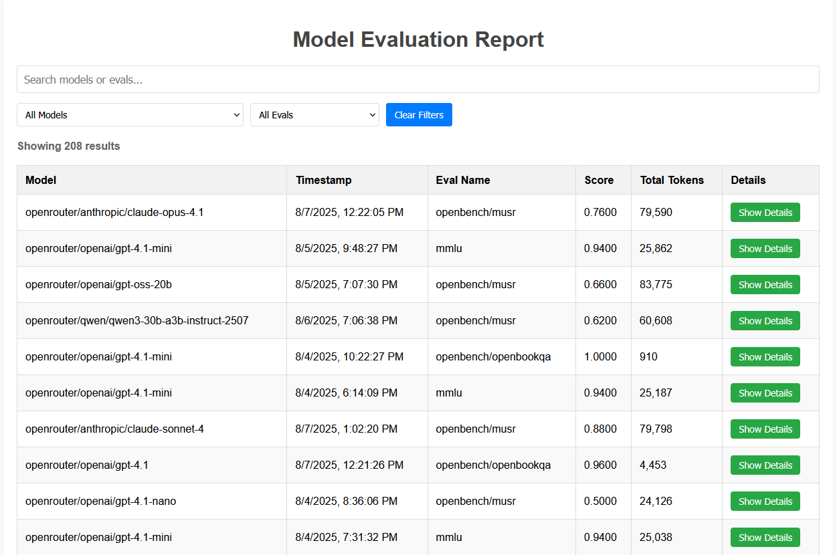The width and height of the screenshot is (837, 555).
Task: Show details for gpt-4.1-nano musr run
Action: (x=765, y=501)
